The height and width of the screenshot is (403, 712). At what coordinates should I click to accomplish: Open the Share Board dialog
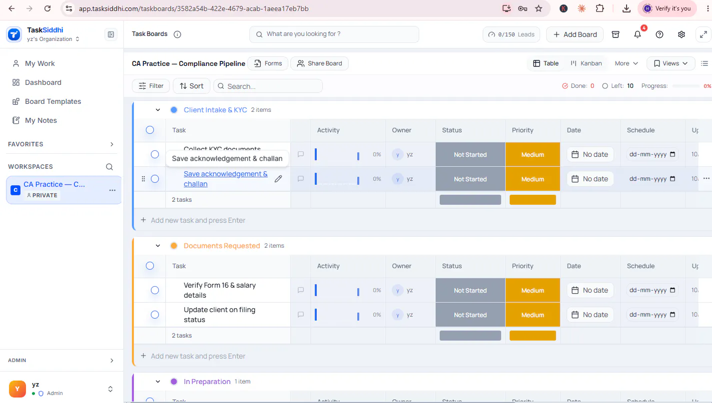(x=319, y=63)
